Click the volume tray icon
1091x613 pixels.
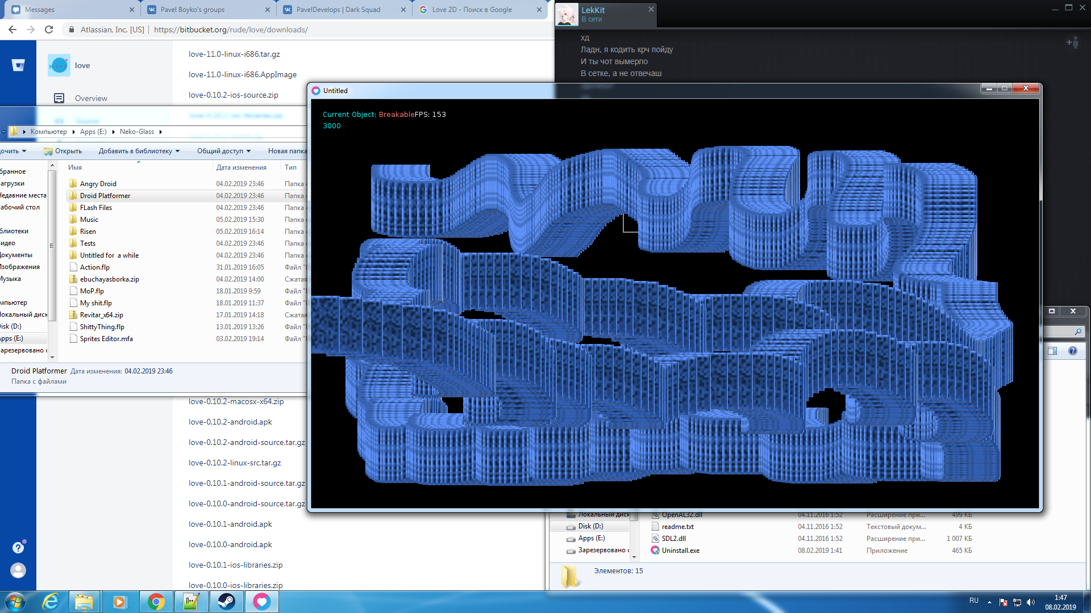pyautogui.click(x=1031, y=602)
